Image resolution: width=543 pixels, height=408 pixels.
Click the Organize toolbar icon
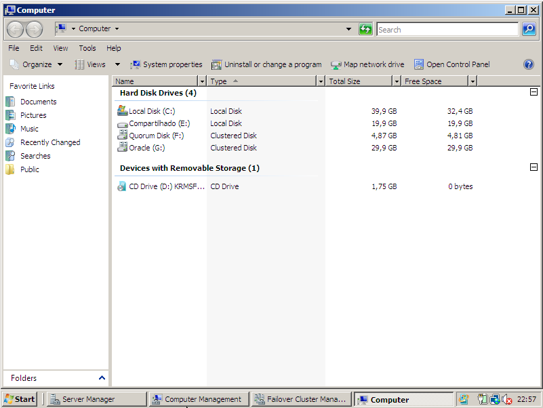[x=14, y=64]
